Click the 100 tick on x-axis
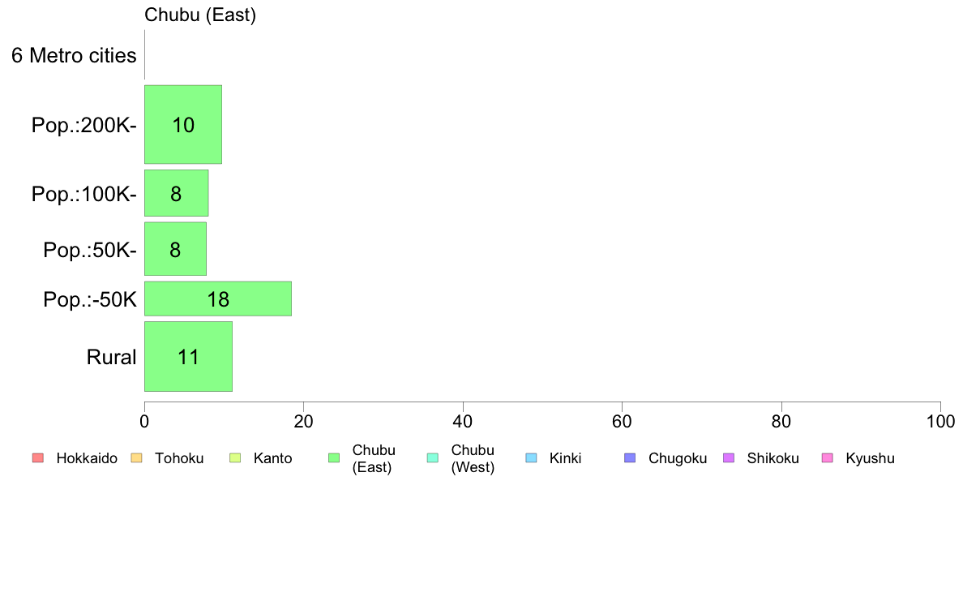Viewport: 963px width, 597px height. [940, 421]
